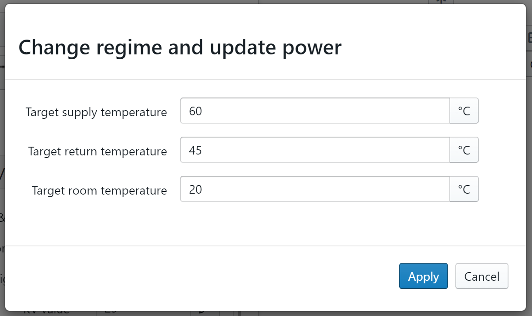The image size is (532, 316).
Task: Click the value 45 in return field
Action: click(195, 151)
